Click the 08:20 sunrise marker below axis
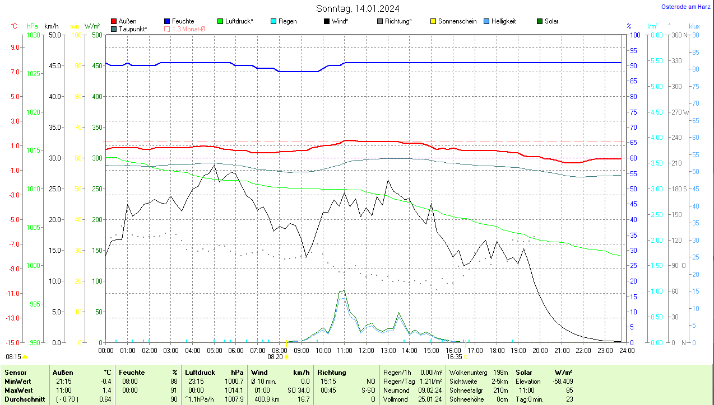 [277, 356]
